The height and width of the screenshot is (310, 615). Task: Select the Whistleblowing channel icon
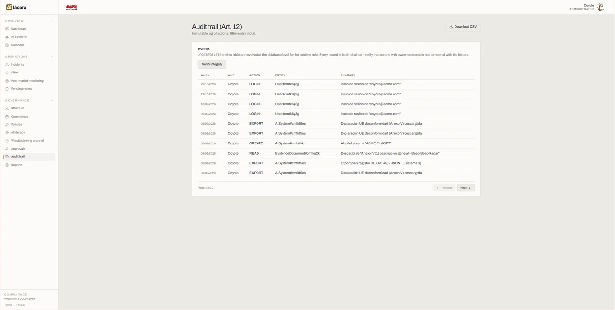click(7, 141)
